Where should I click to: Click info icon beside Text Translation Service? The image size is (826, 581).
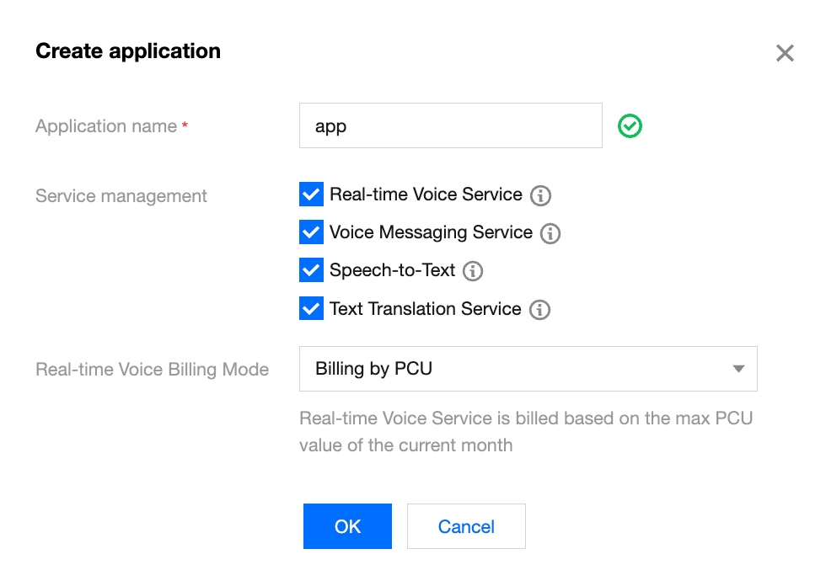pos(539,310)
